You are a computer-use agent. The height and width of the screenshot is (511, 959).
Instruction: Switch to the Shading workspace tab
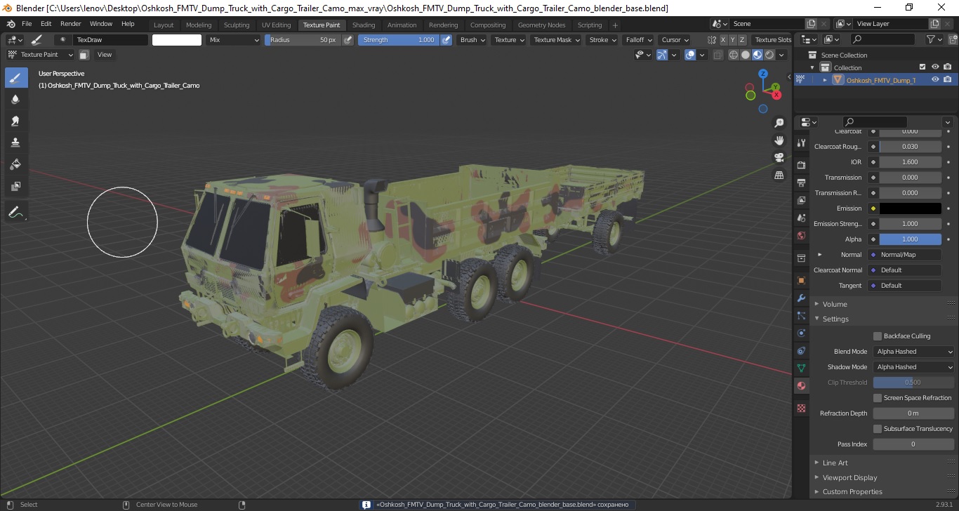tap(364, 25)
